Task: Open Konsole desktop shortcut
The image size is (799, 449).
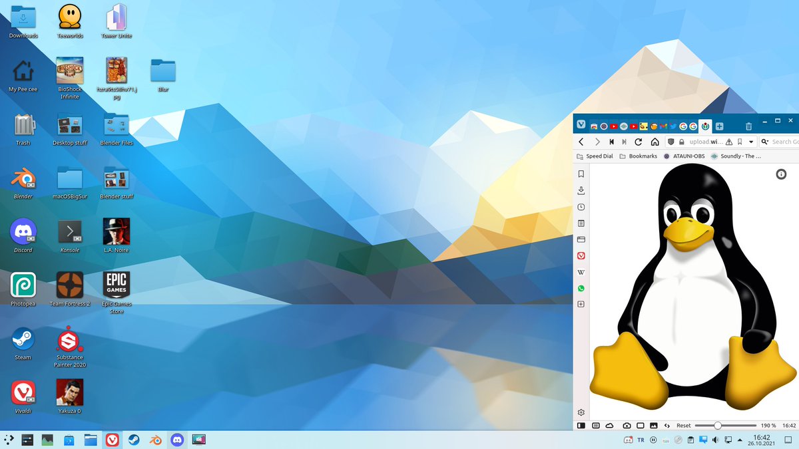Action: 70,236
